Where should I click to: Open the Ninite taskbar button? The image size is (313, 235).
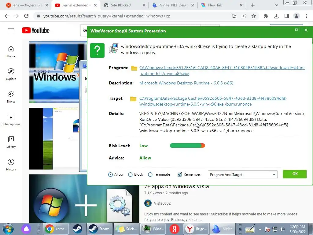(223, 229)
